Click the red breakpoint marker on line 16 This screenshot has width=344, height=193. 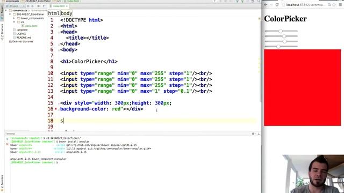click(x=56, y=109)
